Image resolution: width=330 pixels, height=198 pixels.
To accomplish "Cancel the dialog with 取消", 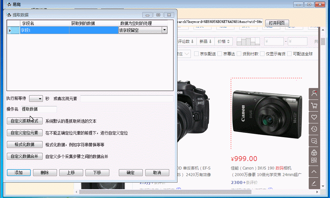I will pos(157,172).
